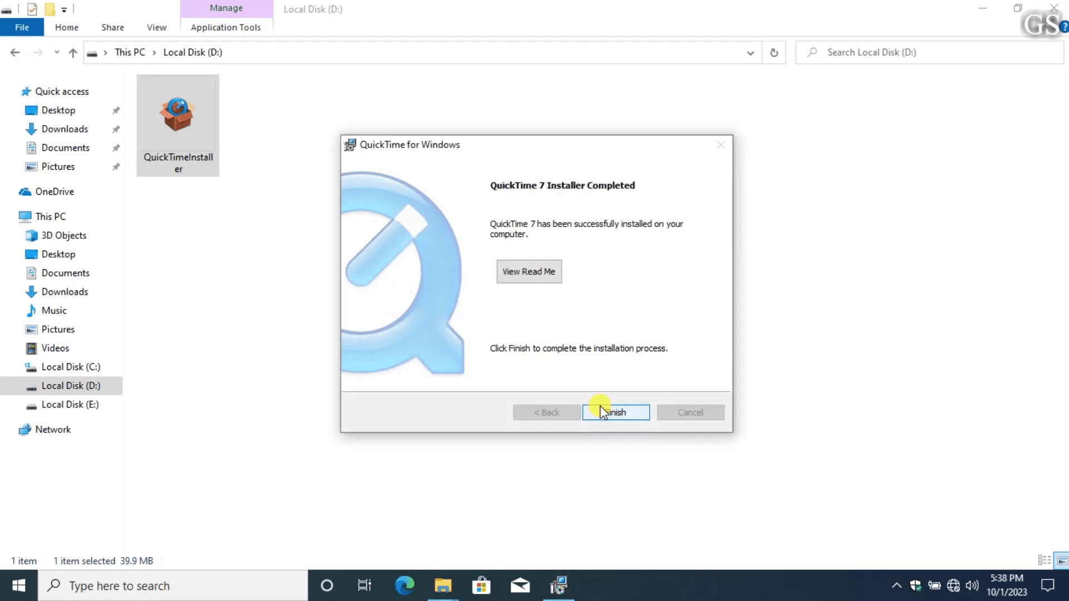This screenshot has height=601, width=1069.
Task: Click quick access toolbar properties icon
Action: [32, 9]
